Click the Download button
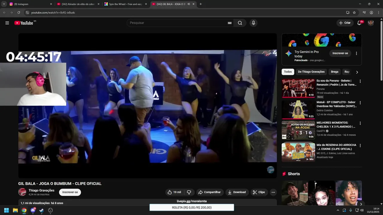 237,192
